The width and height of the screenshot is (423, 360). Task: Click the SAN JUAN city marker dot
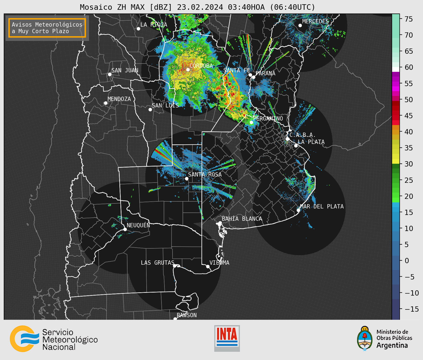(110, 74)
